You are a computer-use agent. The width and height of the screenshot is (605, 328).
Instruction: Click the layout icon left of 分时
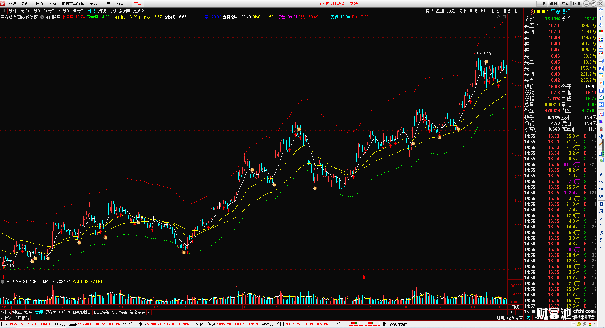[3, 11]
